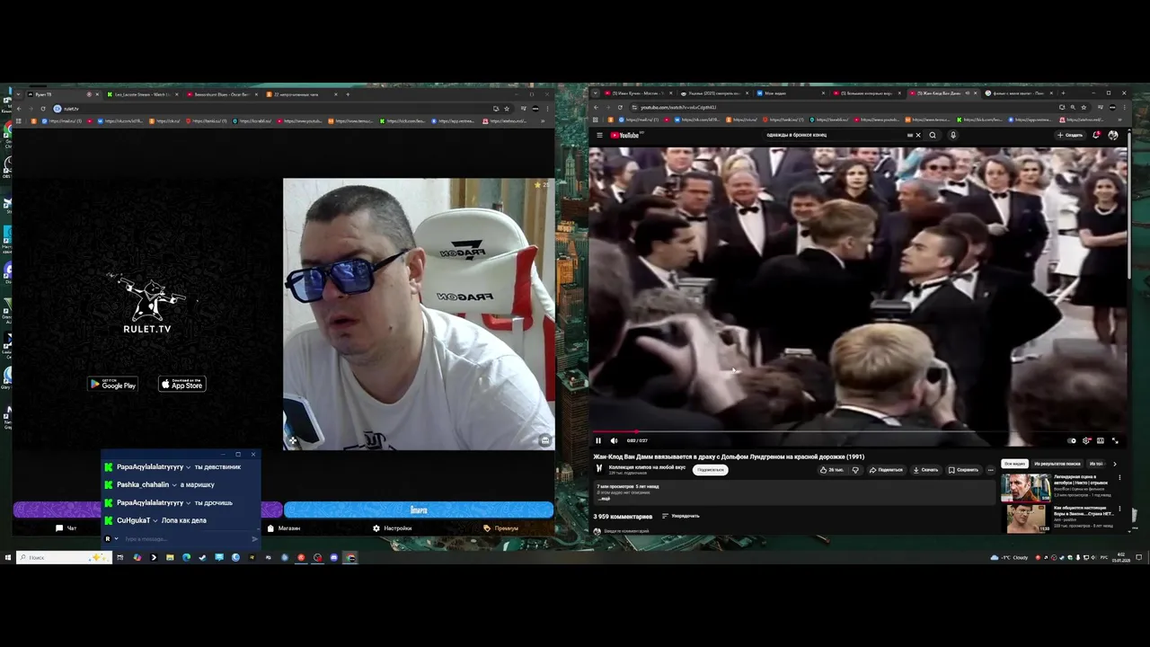The width and height of the screenshot is (1150, 647).
Task: Switch YouTube player to theater mode
Action: point(1101,440)
